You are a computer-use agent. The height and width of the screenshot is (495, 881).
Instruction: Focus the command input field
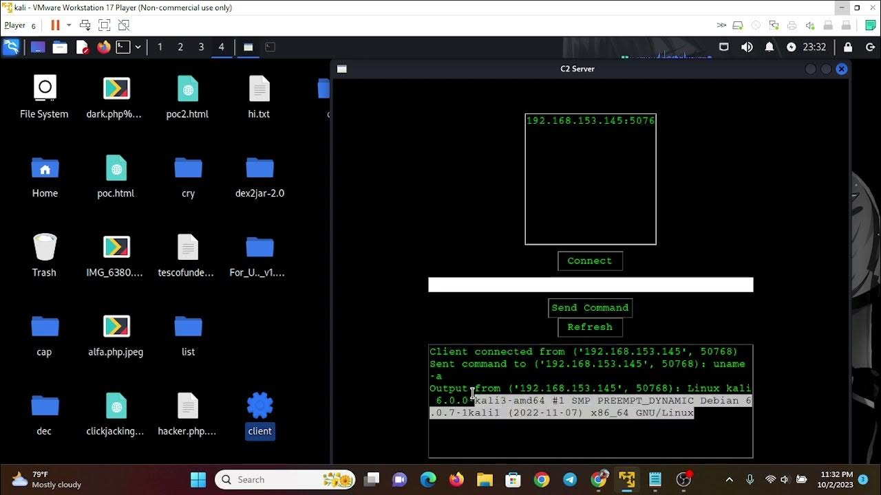591,285
